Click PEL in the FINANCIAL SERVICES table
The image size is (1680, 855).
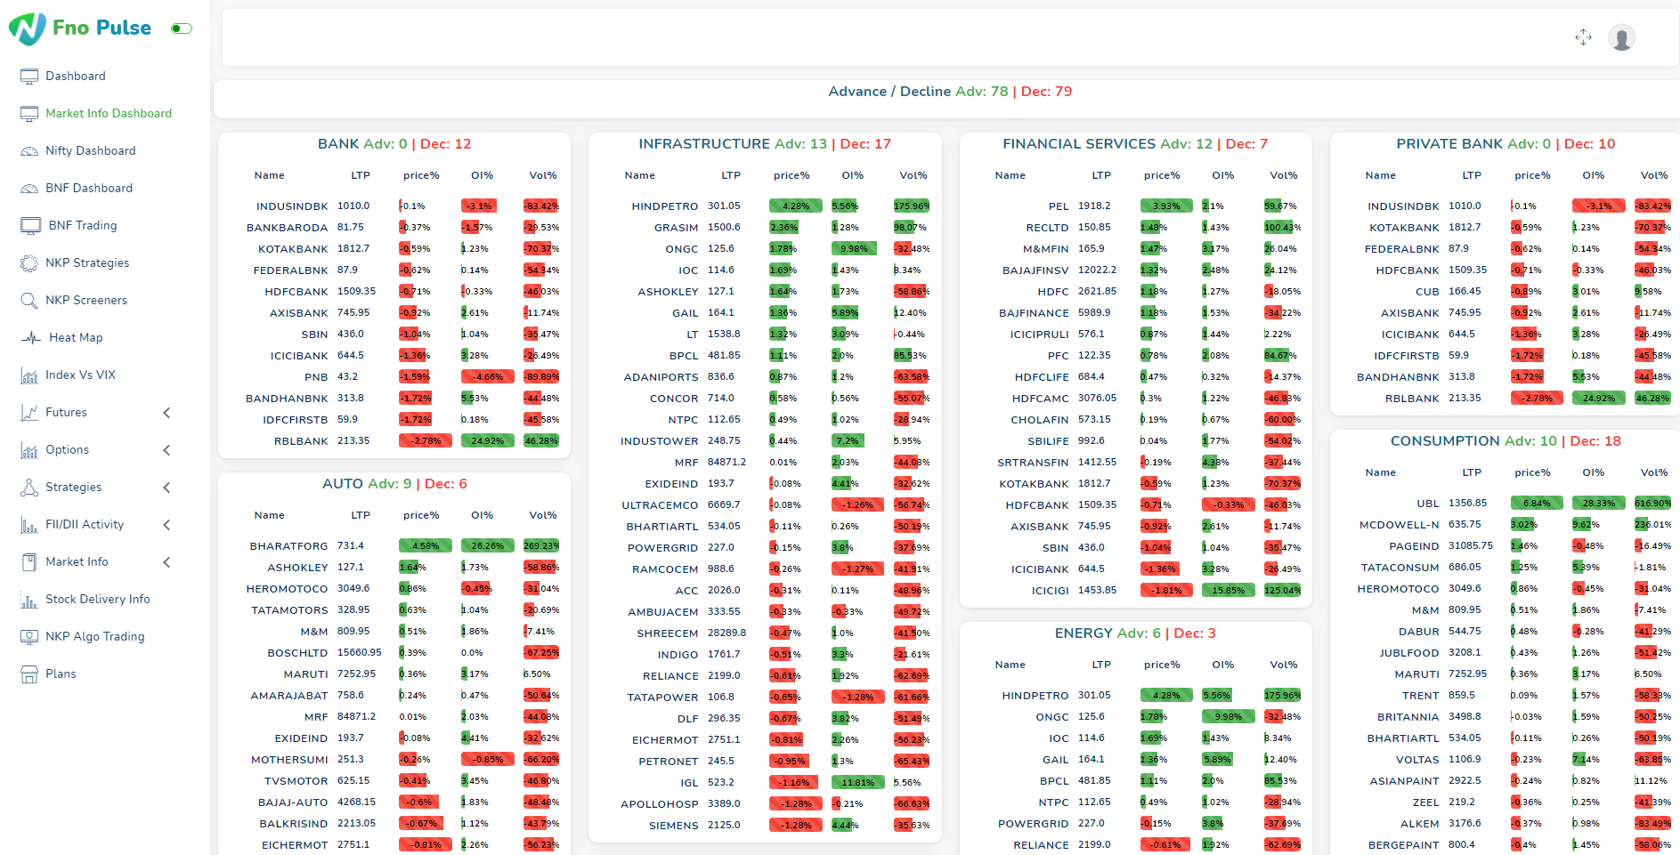click(x=1059, y=206)
